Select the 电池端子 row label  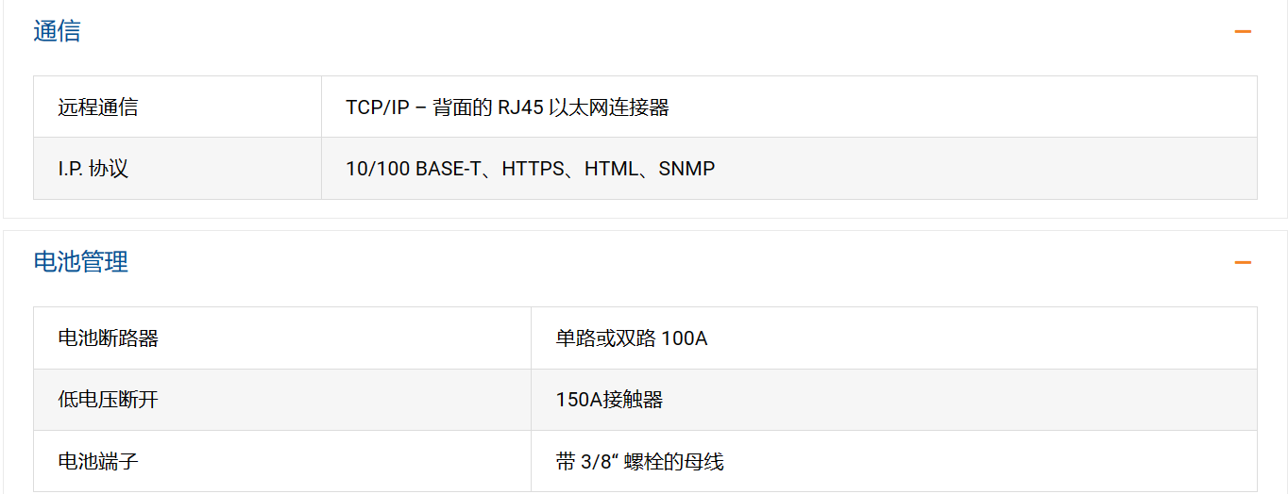(97, 462)
